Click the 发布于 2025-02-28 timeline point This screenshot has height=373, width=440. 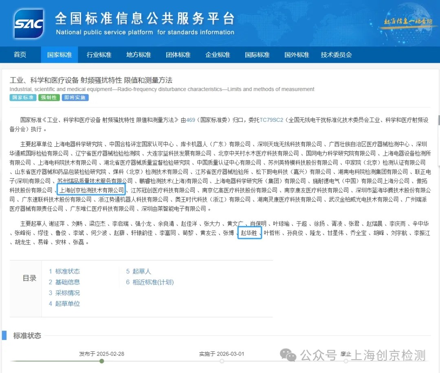click(102, 361)
